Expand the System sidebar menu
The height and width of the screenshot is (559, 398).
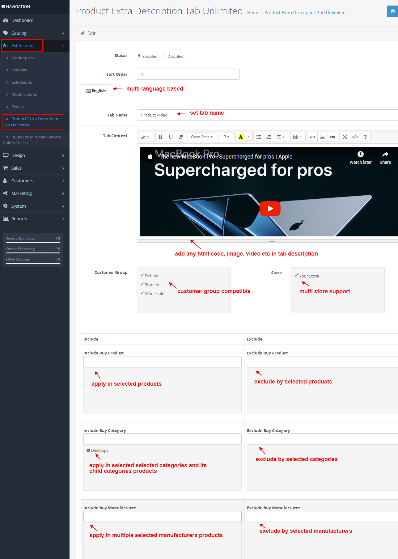(x=35, y=206)
